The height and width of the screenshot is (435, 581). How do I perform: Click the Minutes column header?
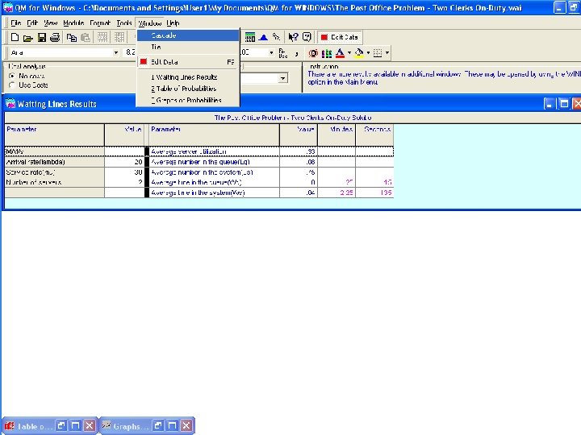[336, 135]
